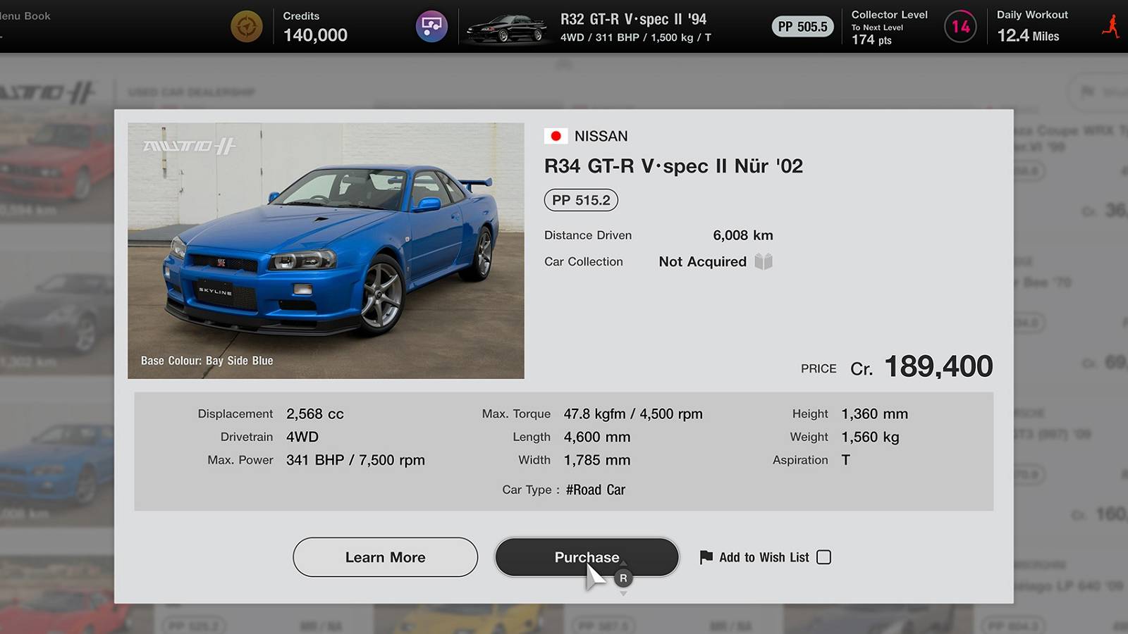
Task: Select the Japanese flag icon next to NISSAN
Action: click(557, 135)
